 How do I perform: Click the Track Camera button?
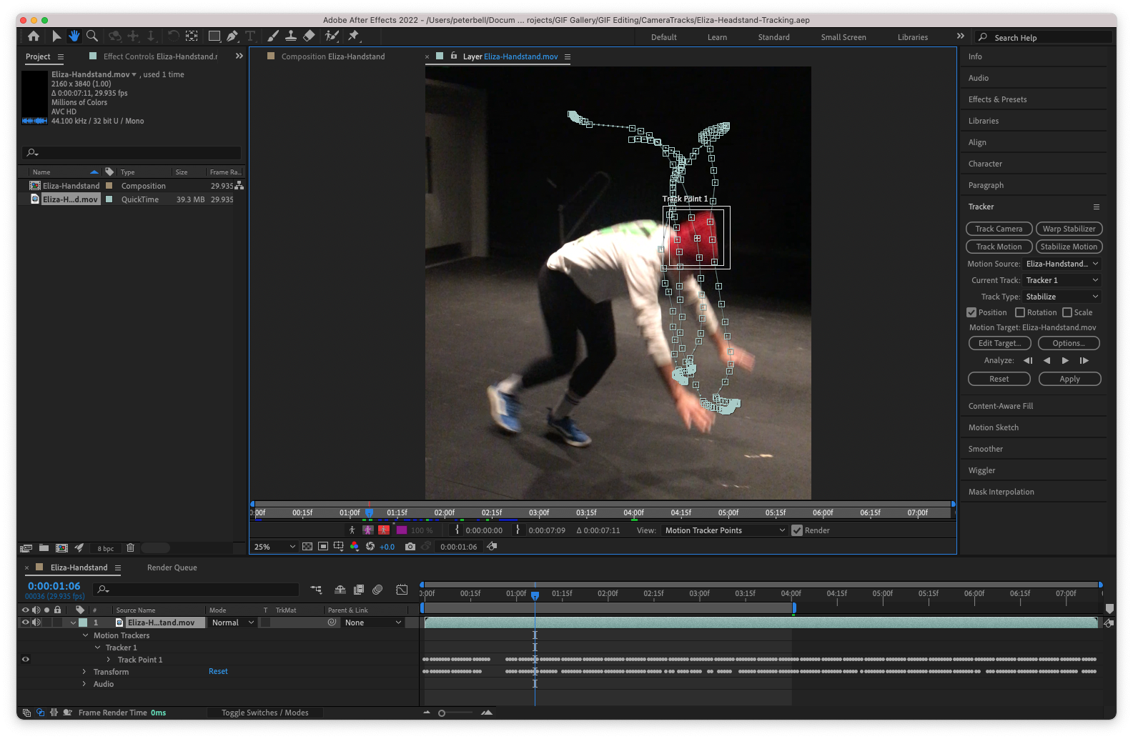(999, 229)
